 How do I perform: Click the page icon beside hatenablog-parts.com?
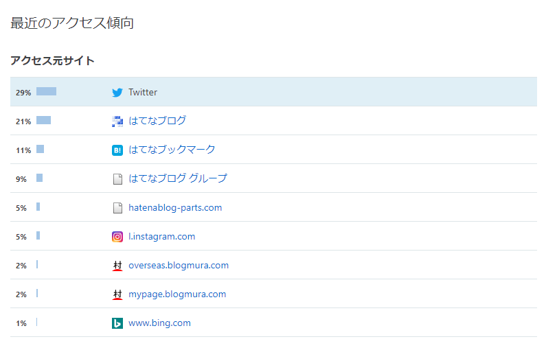point(117,208)
